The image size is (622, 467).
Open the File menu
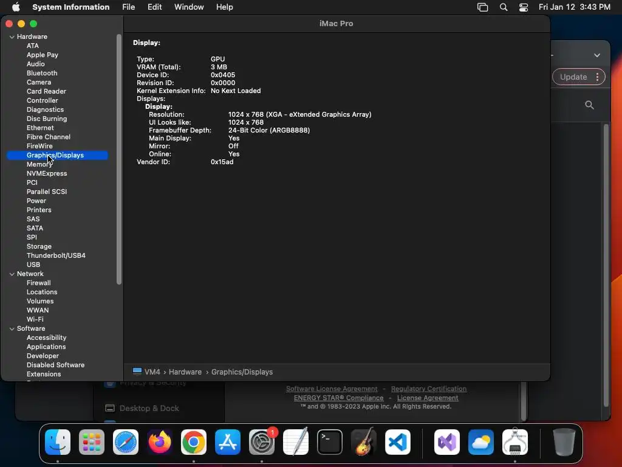[129, 7]
